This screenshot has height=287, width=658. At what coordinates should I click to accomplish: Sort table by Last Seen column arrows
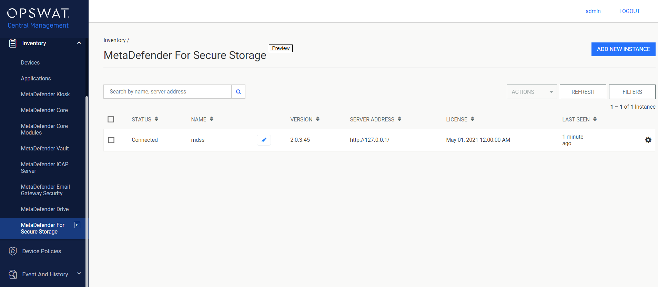595,119
